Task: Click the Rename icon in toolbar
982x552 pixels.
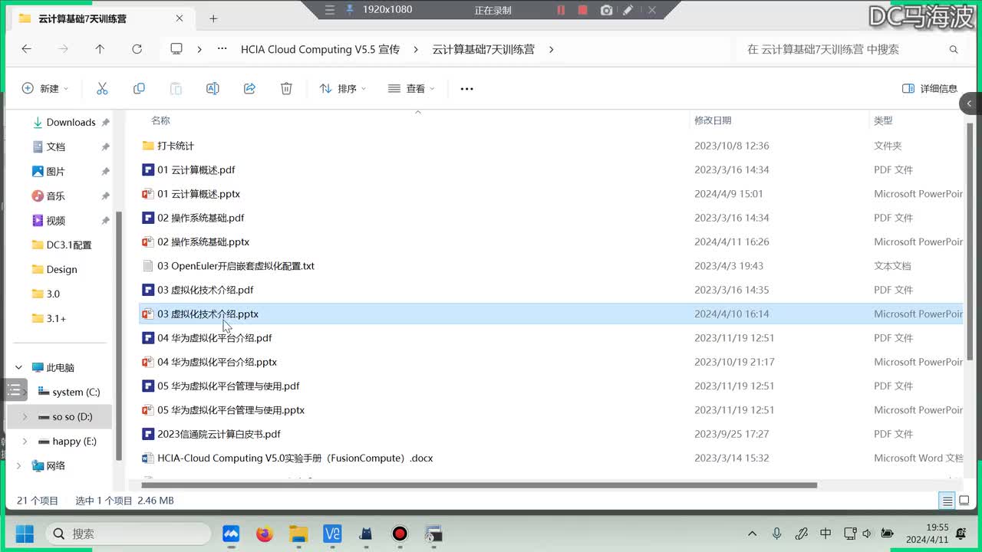Action: tap(213, 89)
